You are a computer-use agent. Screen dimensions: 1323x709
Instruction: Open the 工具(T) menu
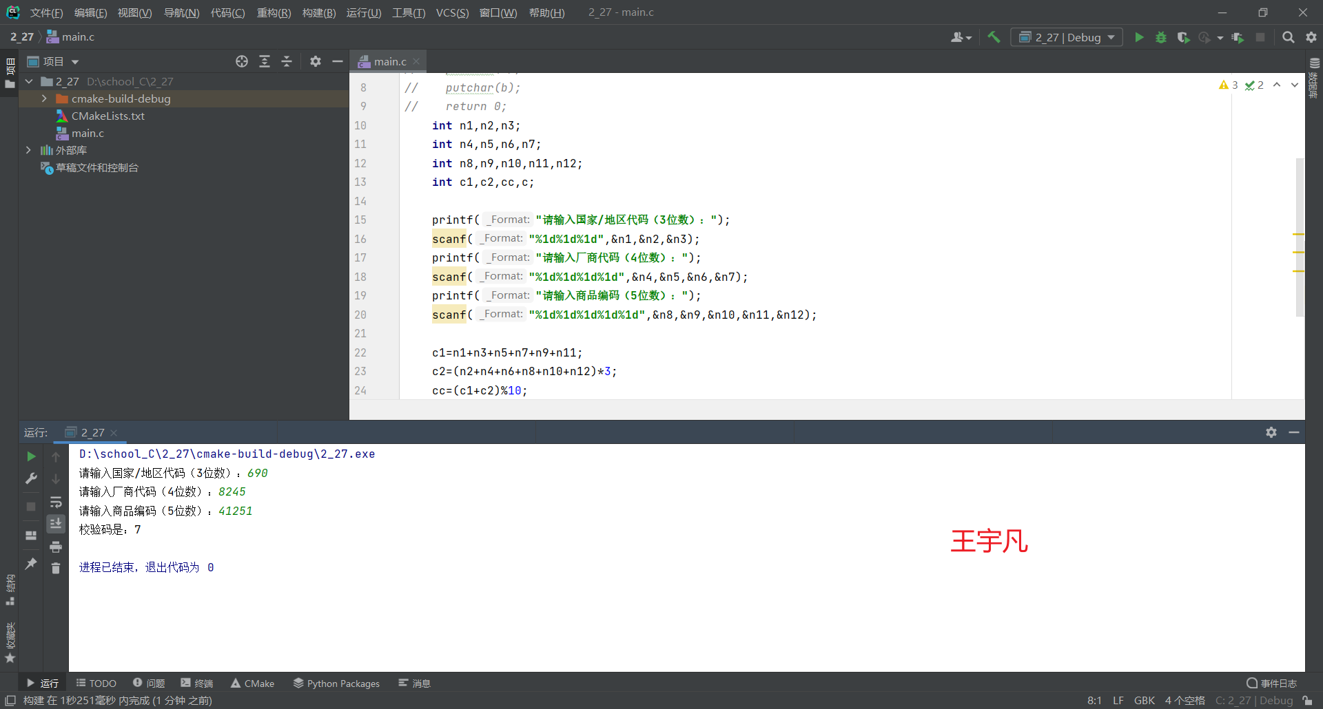click(x=409, y=12)
